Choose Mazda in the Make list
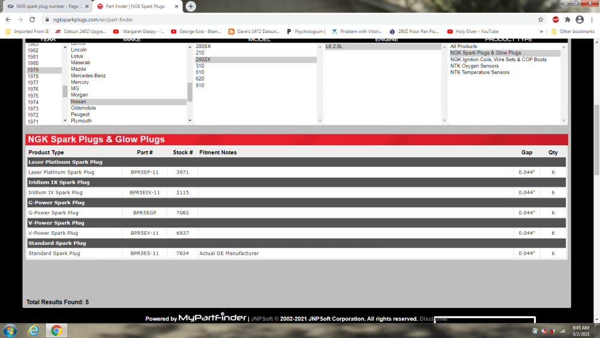Image resolution: width=600 pixels, height=338 pixels. coord(79,69)
